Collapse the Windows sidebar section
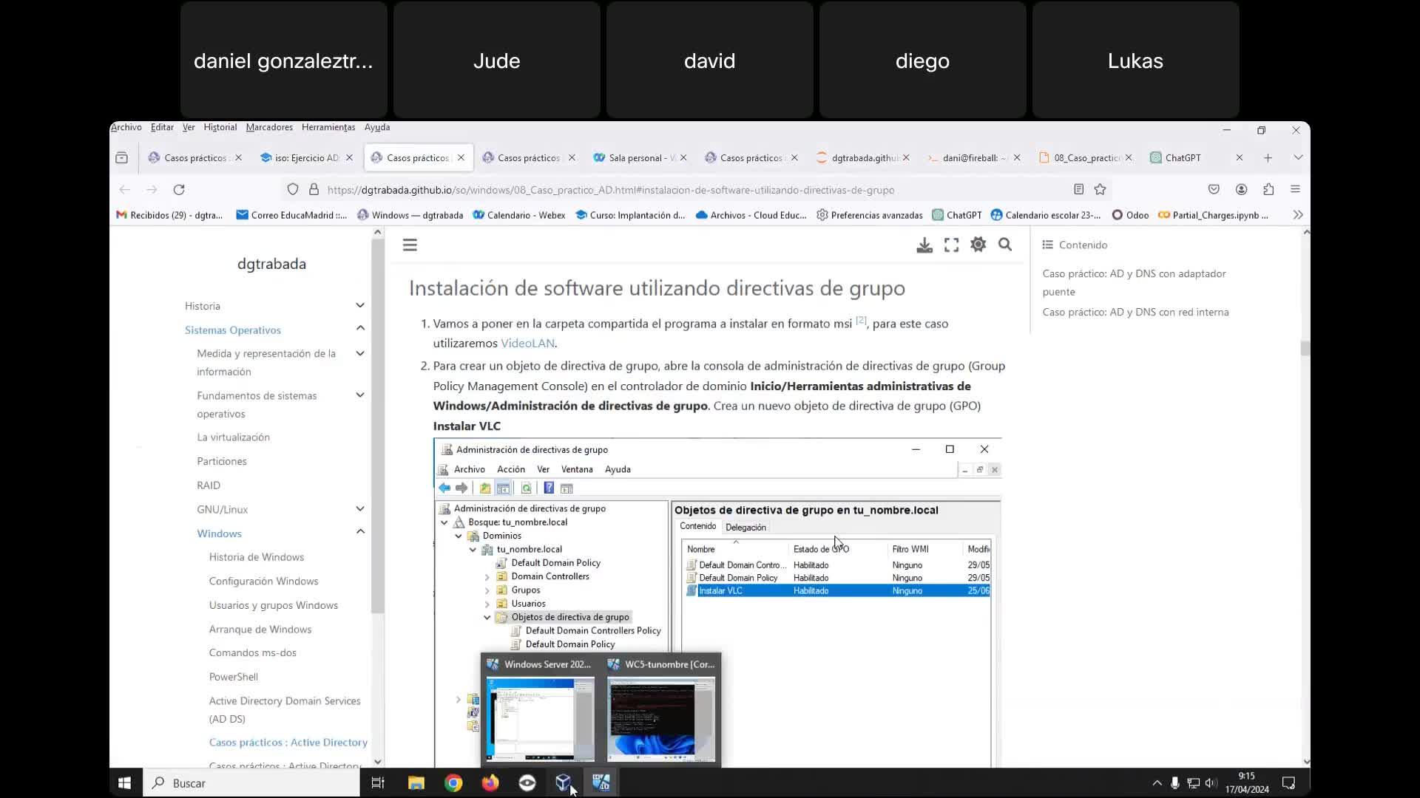 [x=360, y=532]
